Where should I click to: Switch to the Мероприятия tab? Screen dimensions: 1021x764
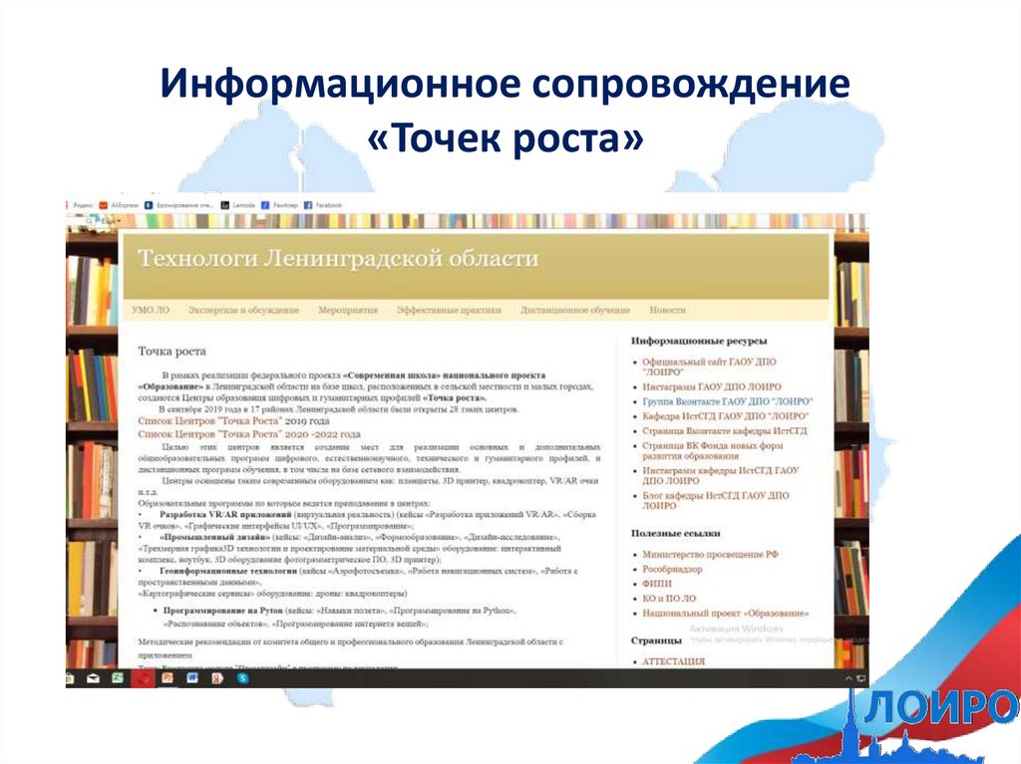point(348,310)
